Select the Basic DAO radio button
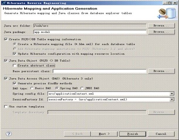This screenshot has height=140, width=179. click(32, 88)
